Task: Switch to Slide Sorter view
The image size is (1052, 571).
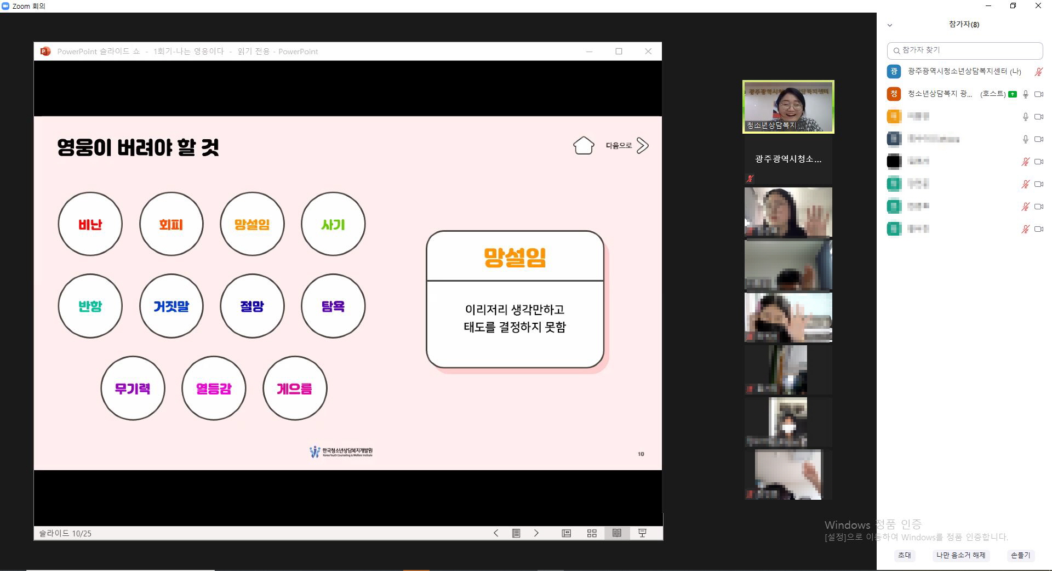Action: (592, 533)
